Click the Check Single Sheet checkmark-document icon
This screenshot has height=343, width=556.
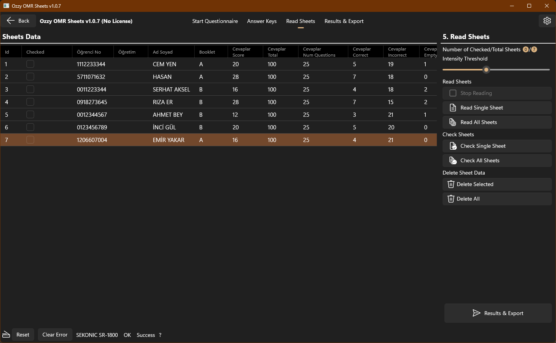(x=453, y=146)
